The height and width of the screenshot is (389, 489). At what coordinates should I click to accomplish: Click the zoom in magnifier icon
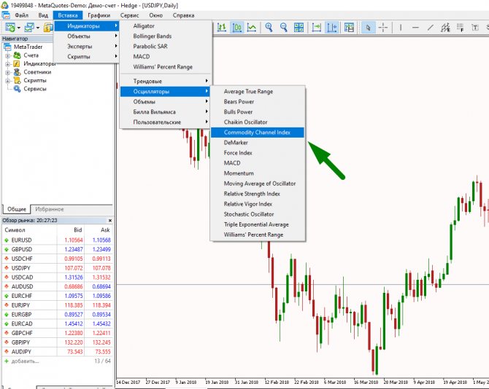(x=269, y=28)
